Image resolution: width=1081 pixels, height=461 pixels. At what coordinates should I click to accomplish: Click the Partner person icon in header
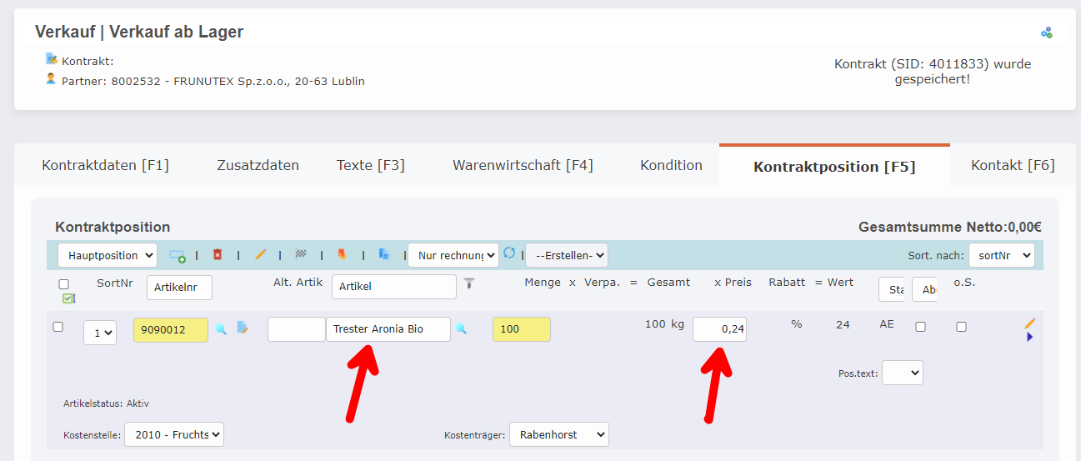(51, 79)
